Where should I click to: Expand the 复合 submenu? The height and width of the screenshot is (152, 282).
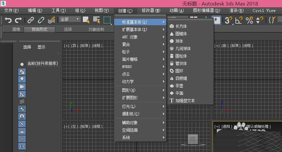click(140, 44)
